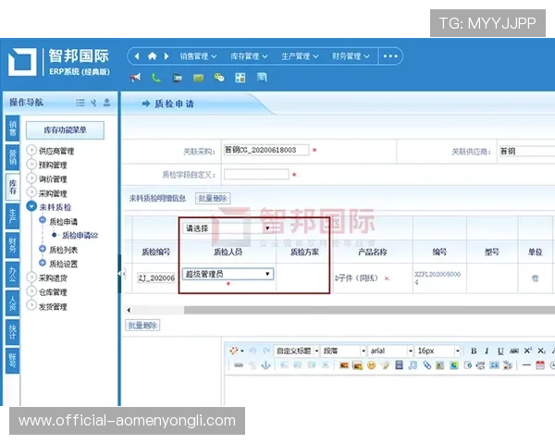Image resolution: width=555 pixels, height=444 pixels.
Task: Open the 段落 paragraph format dropdown
Action: coord(344,351)
